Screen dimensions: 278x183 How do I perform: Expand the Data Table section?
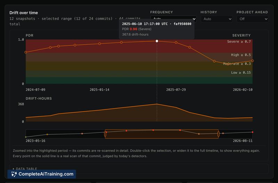point(25,169)
